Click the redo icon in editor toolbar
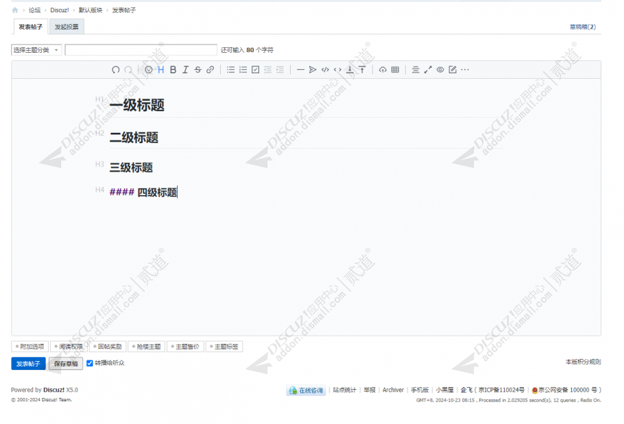Screen dimensions: 624x424 tap(128, 70)
